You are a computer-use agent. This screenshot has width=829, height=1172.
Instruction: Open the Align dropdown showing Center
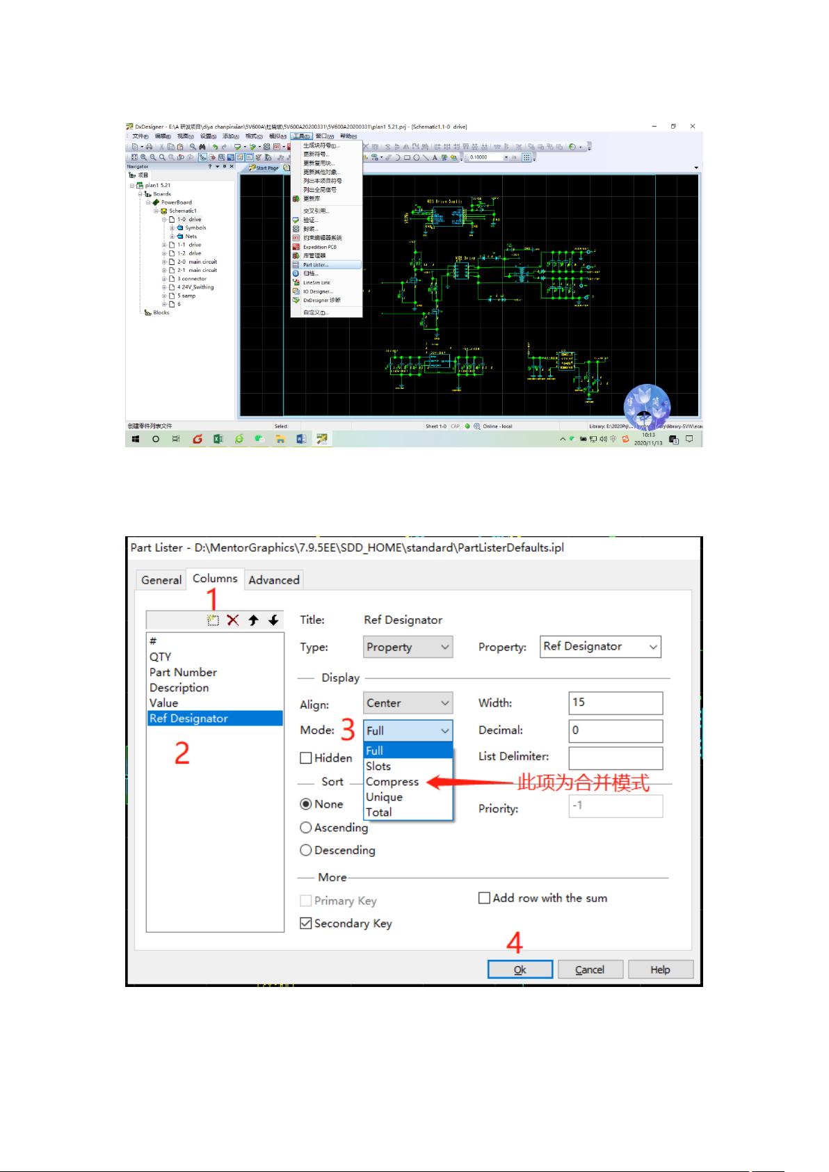tap(408, 703)
